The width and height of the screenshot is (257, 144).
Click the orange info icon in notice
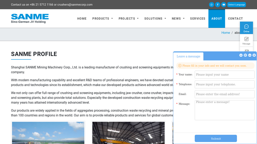click(x=180, y=66)
